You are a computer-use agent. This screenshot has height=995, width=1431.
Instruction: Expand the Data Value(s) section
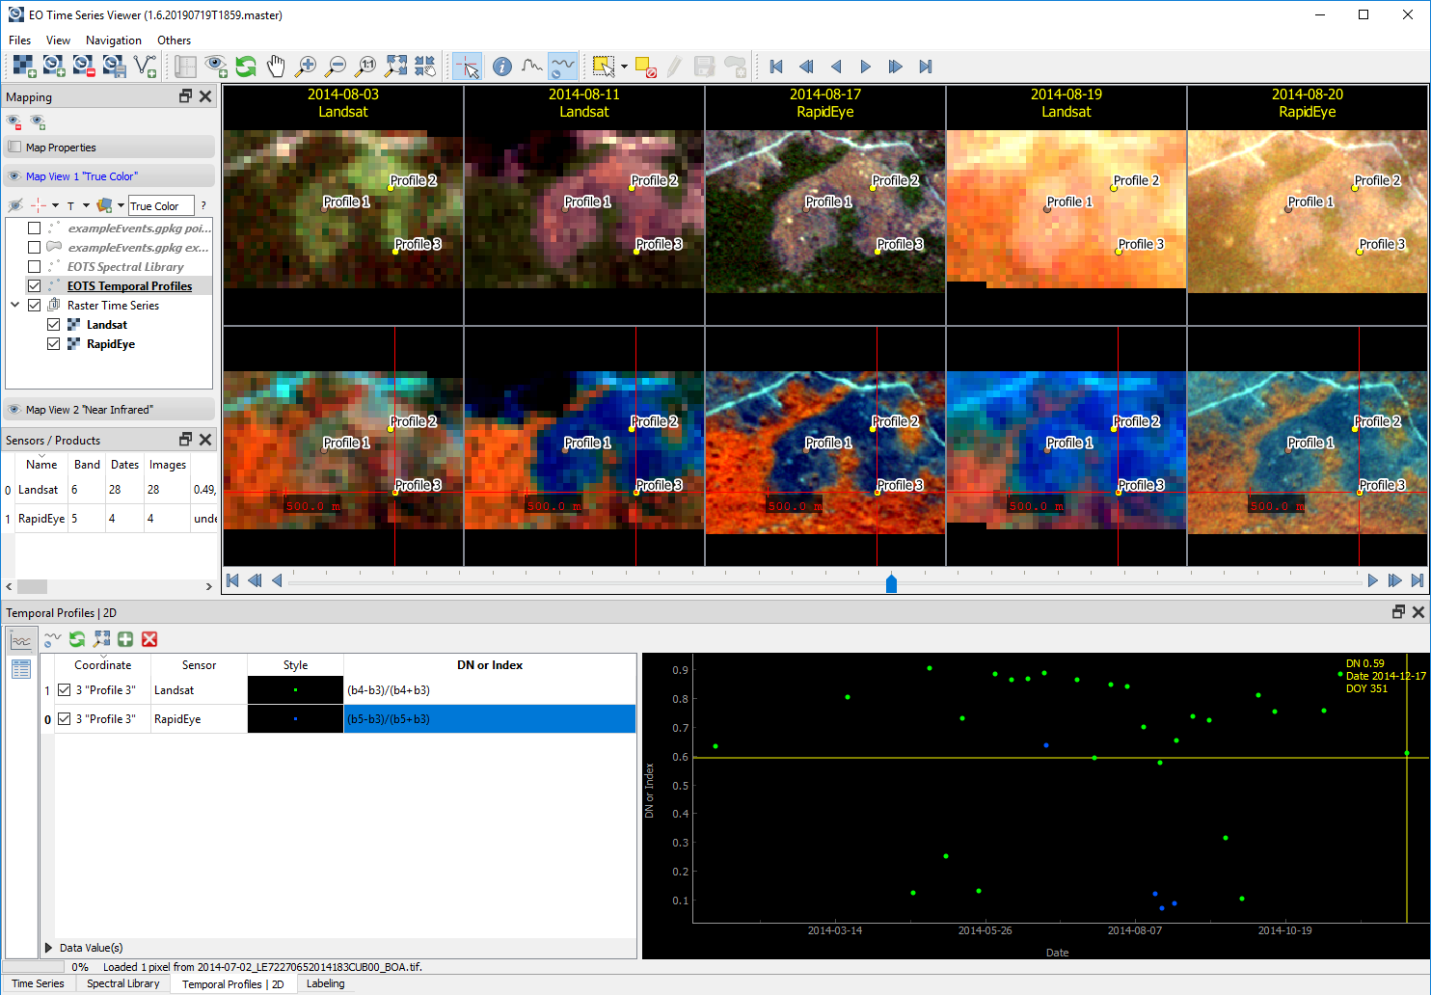pos(48,947)
